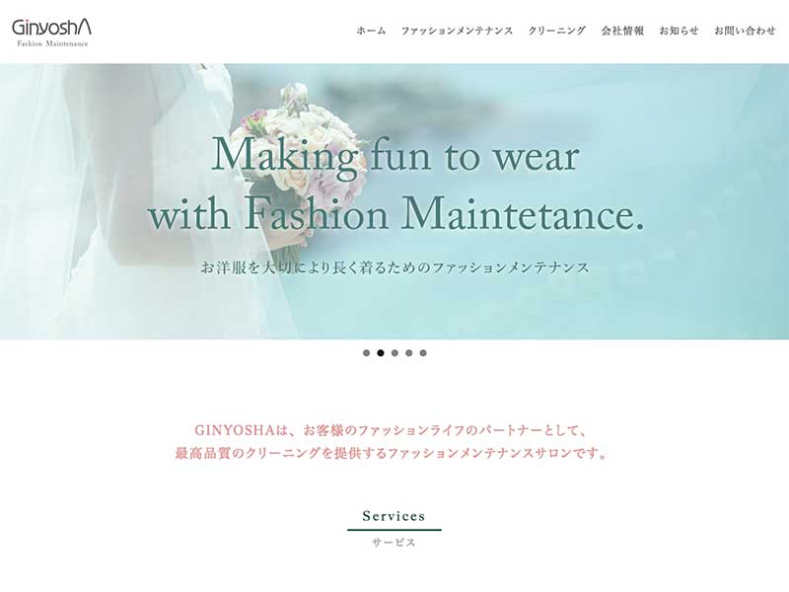Click the with Fashion Maintetance. text line
Viewport: 789px width, 592px height.
point(396,215)
